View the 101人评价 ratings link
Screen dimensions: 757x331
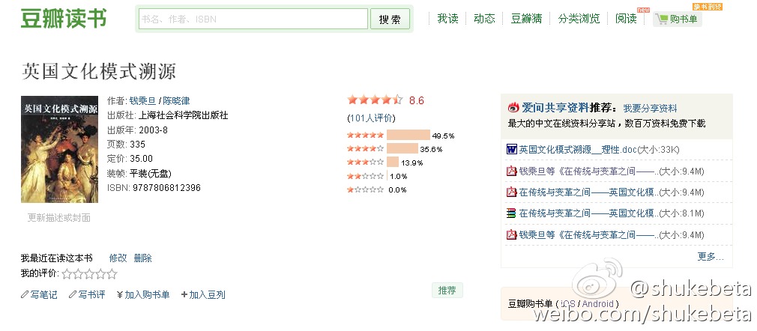(x=371, y=118)
